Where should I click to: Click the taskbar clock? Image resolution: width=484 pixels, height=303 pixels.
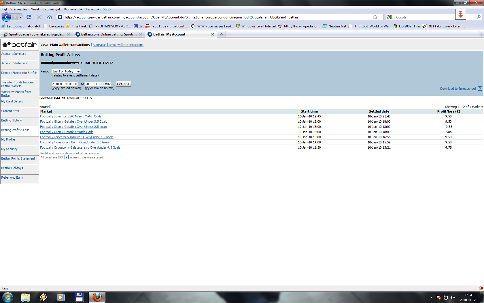pyautogui.click(x=468, y=298)
